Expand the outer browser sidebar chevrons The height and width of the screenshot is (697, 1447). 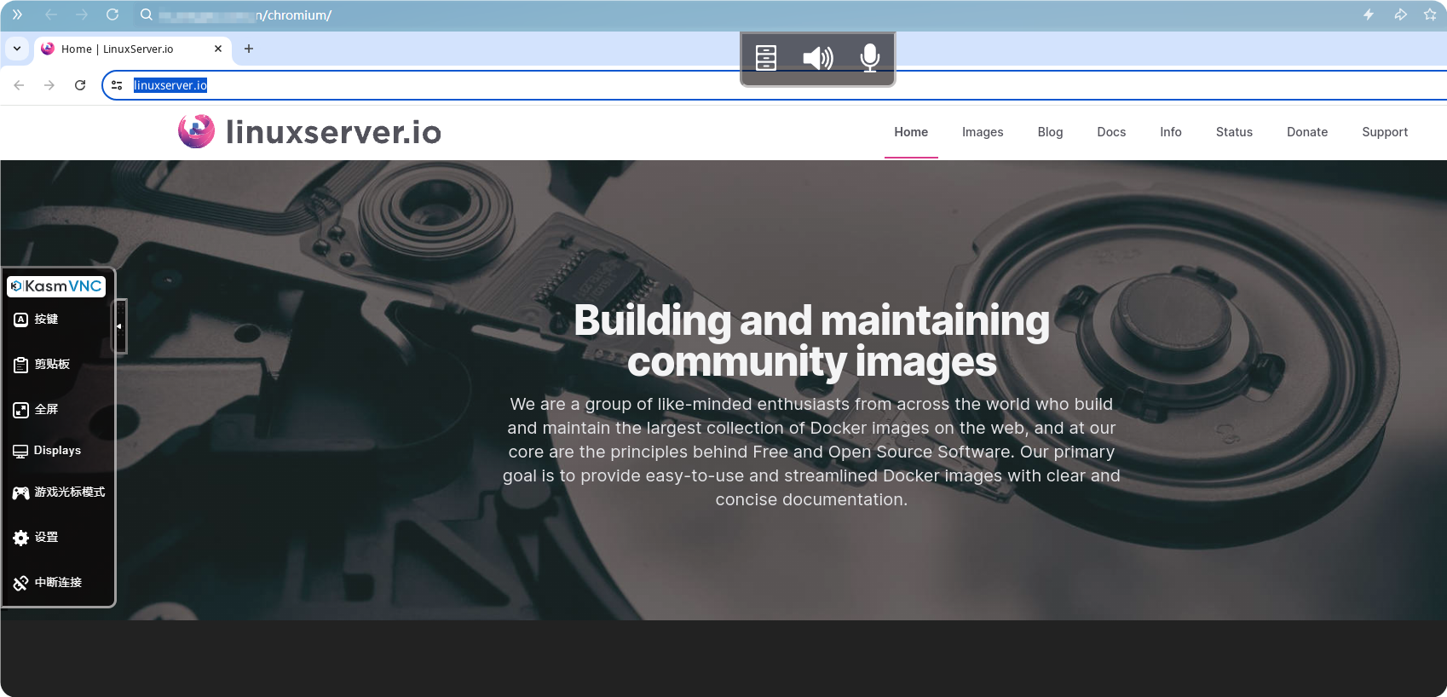(x=17, y=14)
